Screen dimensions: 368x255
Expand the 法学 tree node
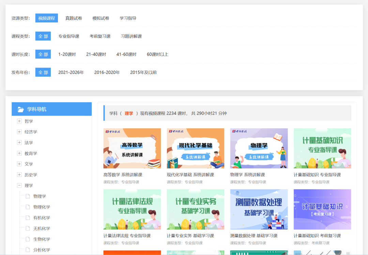point(19,142)
